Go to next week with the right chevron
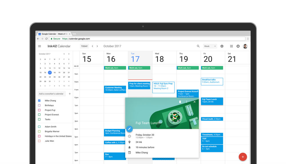Image resolution: width=286 pixels, height=164 pixels. tap(97, 46)
